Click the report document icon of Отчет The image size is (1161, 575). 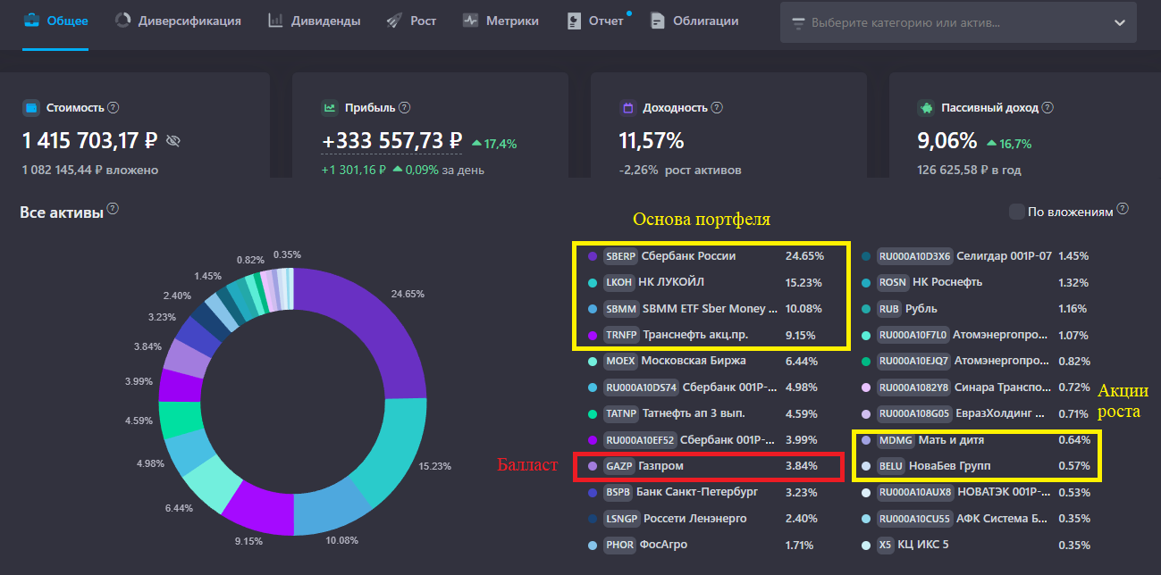coord(575,21)
